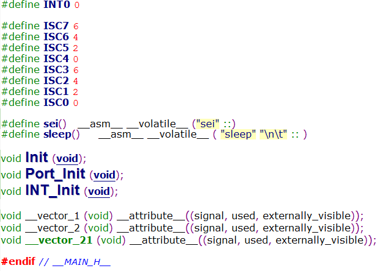Click __attribute__ on the __vector_1 line

[151, 216]
